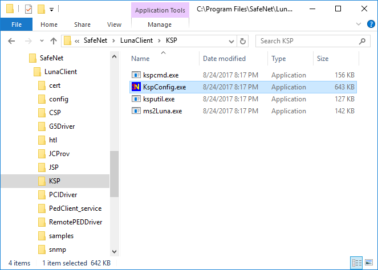This screenshot has width=378, height=270.
Task: Expand the ribbon with chevron
Action: pyautogui.click(x=358, y=24)
